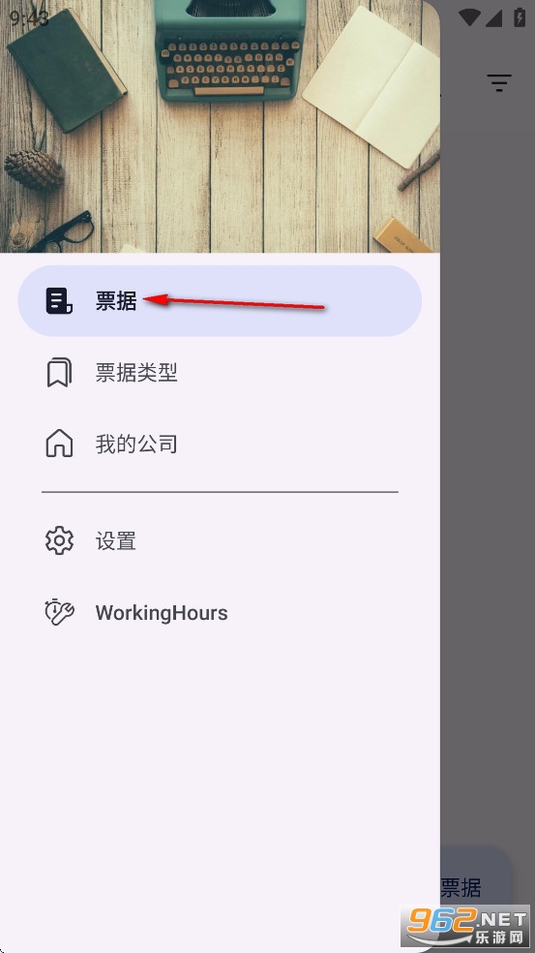Tap the clock time in status bar
535x953 pixels.
point(29,17)
